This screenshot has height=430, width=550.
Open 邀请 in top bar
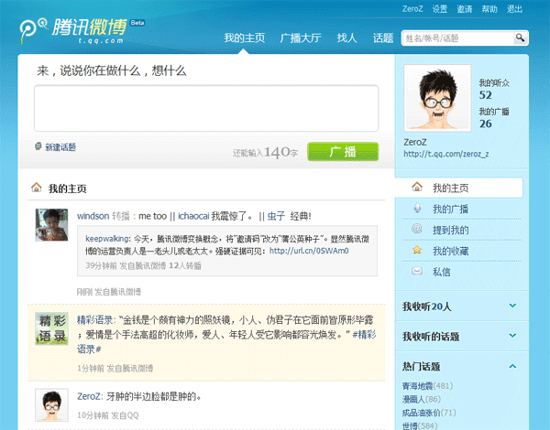[465, 9]
